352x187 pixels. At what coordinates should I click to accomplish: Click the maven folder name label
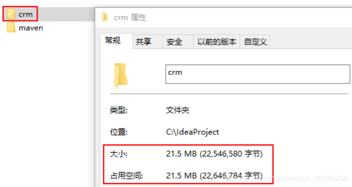tap(31, 28)
